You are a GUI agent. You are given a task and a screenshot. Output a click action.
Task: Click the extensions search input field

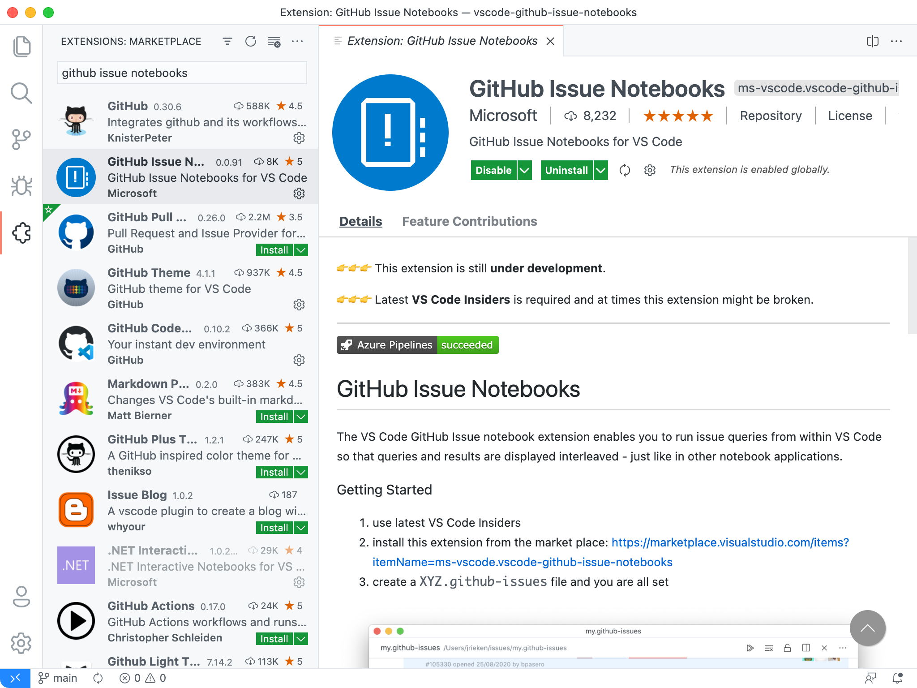(182, 73)
